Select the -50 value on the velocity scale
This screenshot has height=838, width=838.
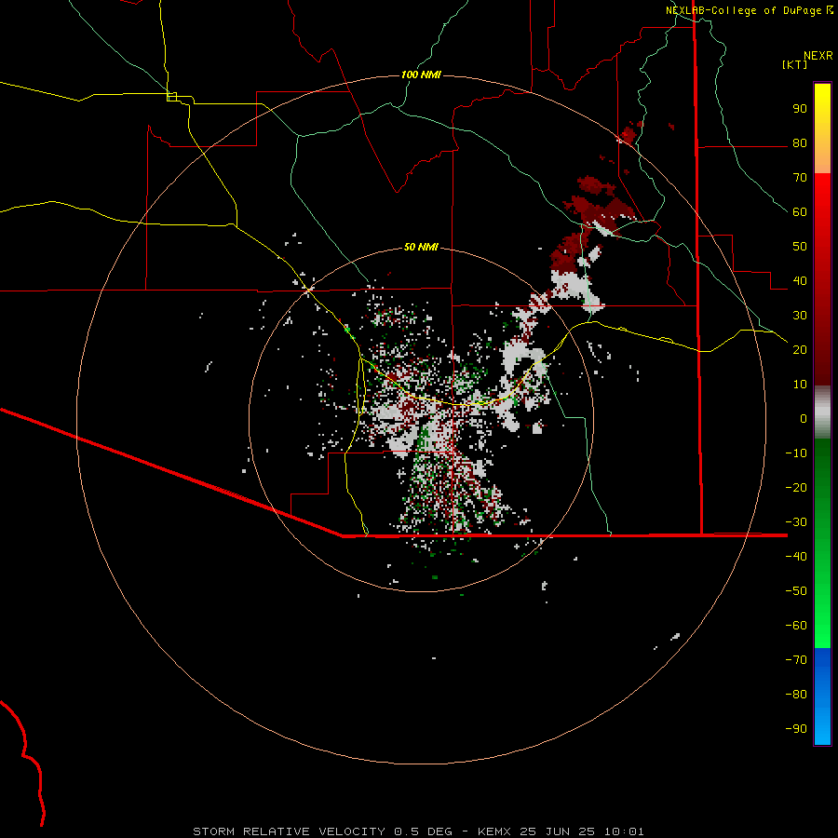click(x=796, y=590)
